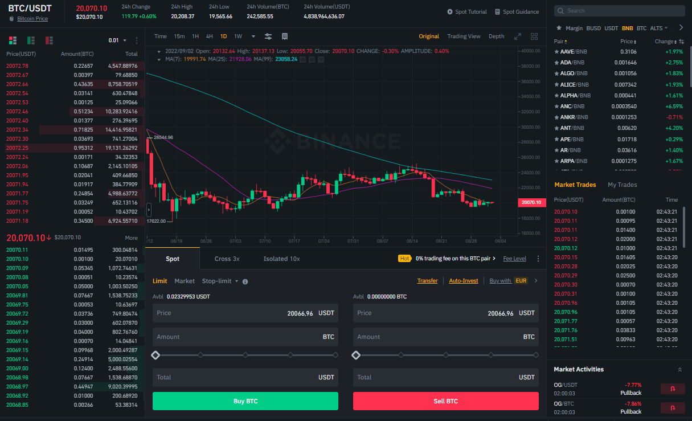The height and width of the screenshot is (421, 692).
Task: Click the Sell BTC button
Action: (445, 401)
